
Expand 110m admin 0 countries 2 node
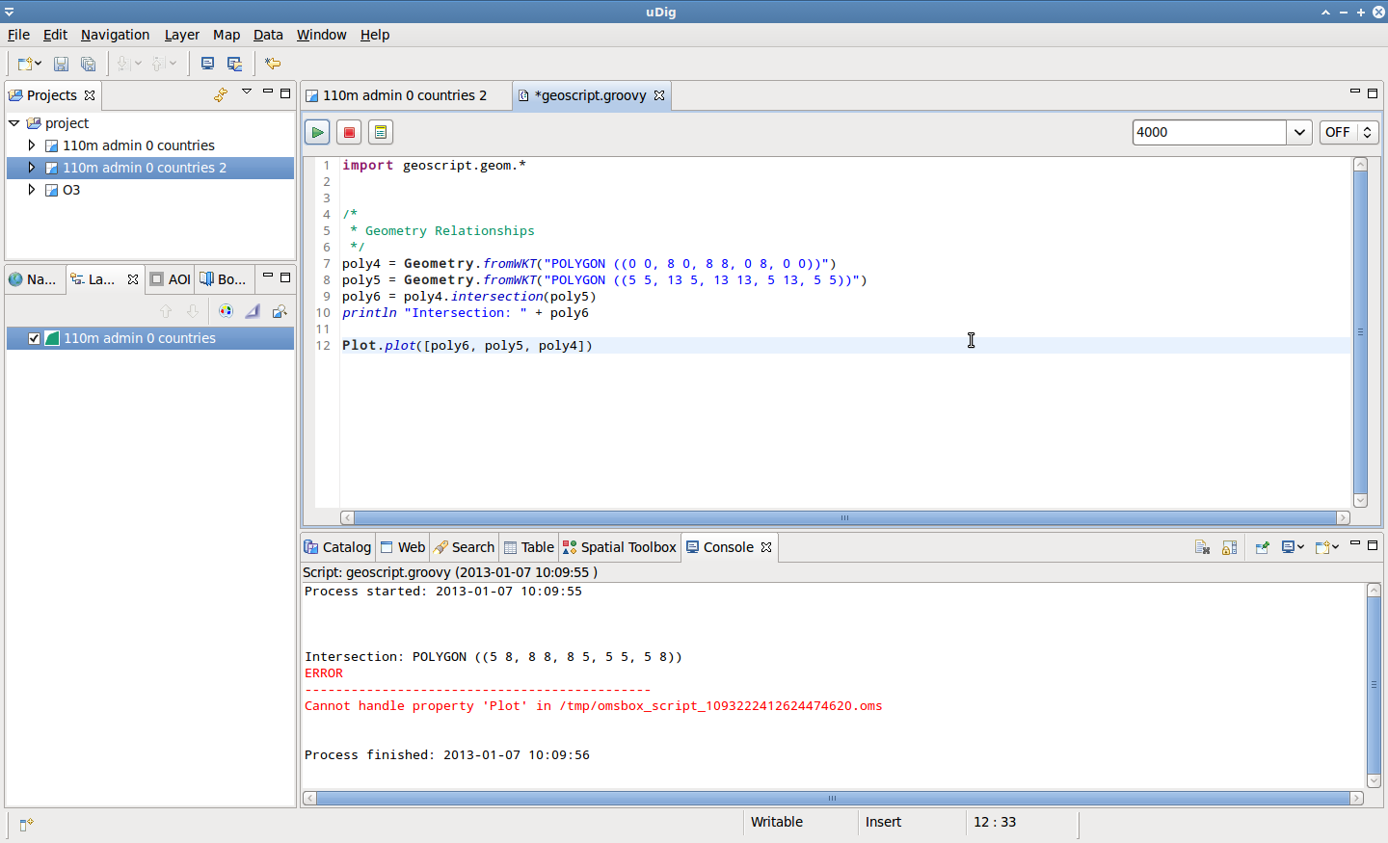(x=32, y=168)
